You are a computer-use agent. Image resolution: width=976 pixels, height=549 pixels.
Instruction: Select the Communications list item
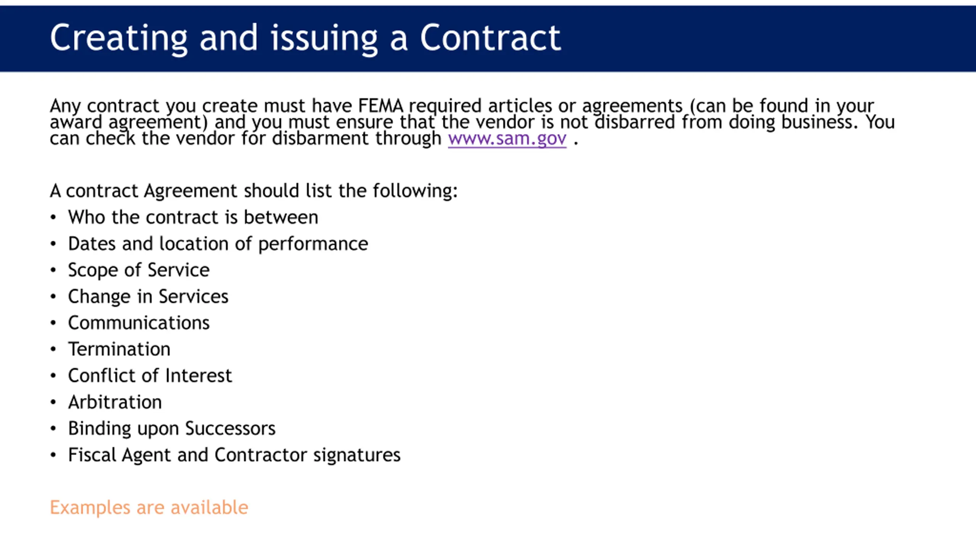coord(139,323)
